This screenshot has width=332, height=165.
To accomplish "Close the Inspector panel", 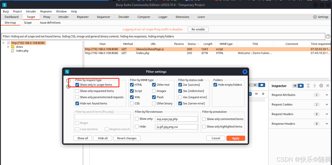I will (x=328, y=86).
